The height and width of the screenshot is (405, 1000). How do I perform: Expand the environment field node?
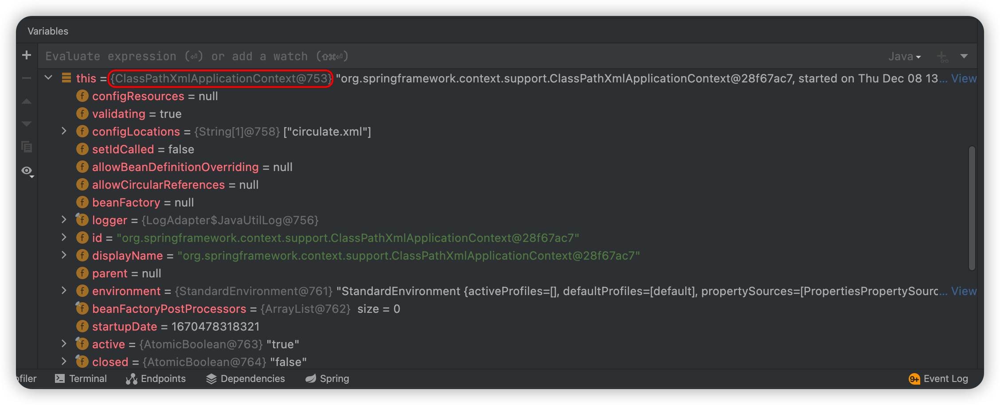click(64, 291)
